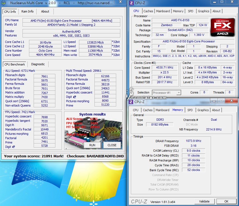Click the Non-attack Queens score 5252
This screenshot has height=206, width=239.
[45, 105]
